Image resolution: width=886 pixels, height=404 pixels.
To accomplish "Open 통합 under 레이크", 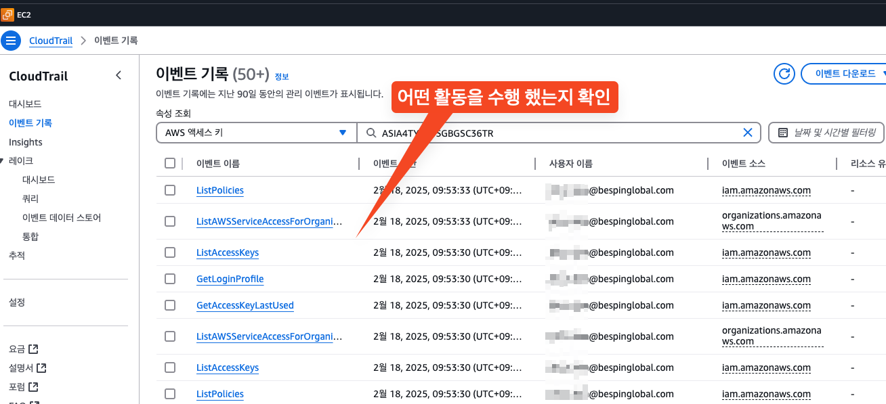I will coord(30,237).
